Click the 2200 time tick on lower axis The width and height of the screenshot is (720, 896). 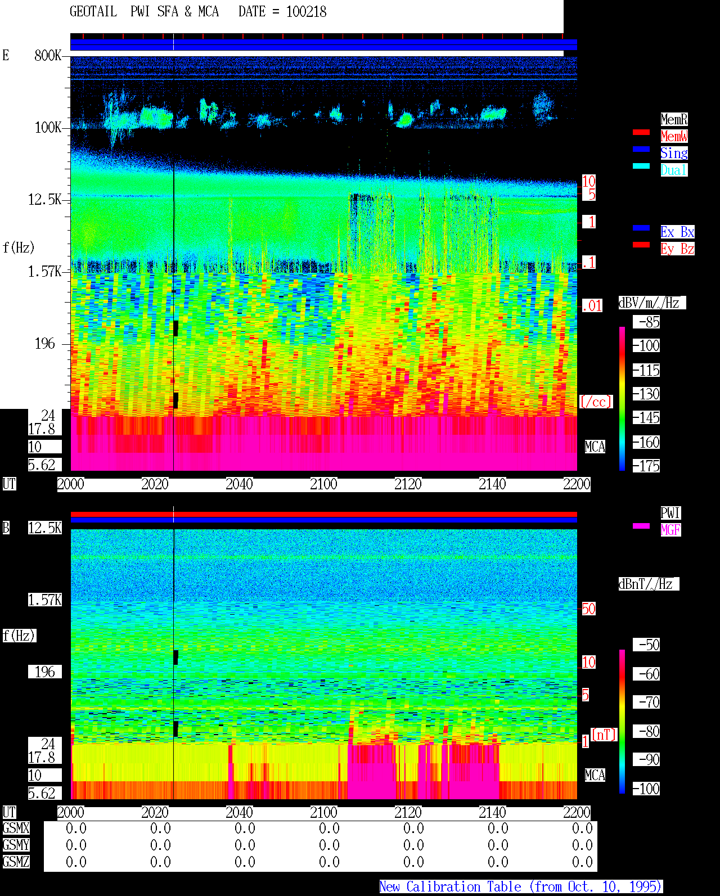(x=577, y=813)
